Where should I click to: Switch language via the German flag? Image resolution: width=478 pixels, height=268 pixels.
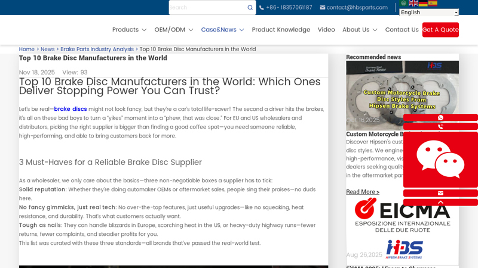pyautogui.click(x=423, y=3)
